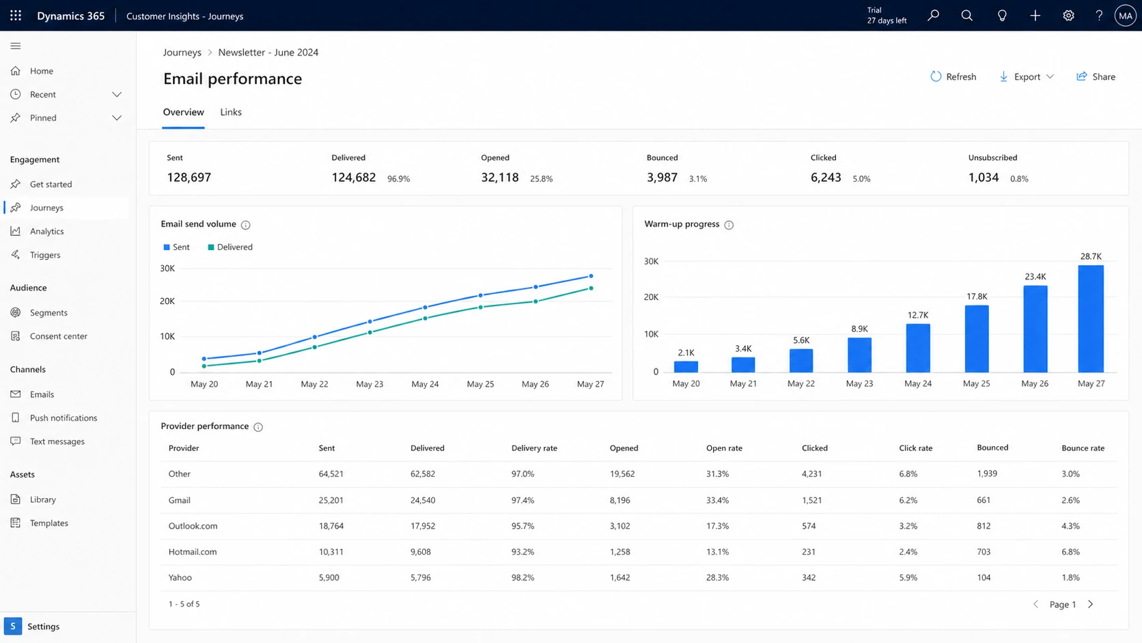The width and height of the screenshot is (1142, 643).
Task: Click the Push notifications phone icon
Action: [x=16, y=418]
